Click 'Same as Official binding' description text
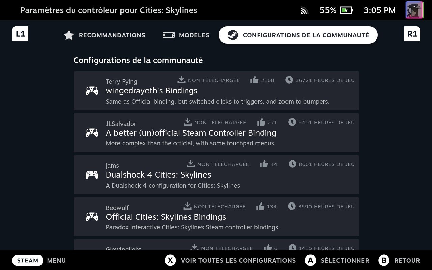The width and height of the screenshot is (432, 270). tap(218, 102)
